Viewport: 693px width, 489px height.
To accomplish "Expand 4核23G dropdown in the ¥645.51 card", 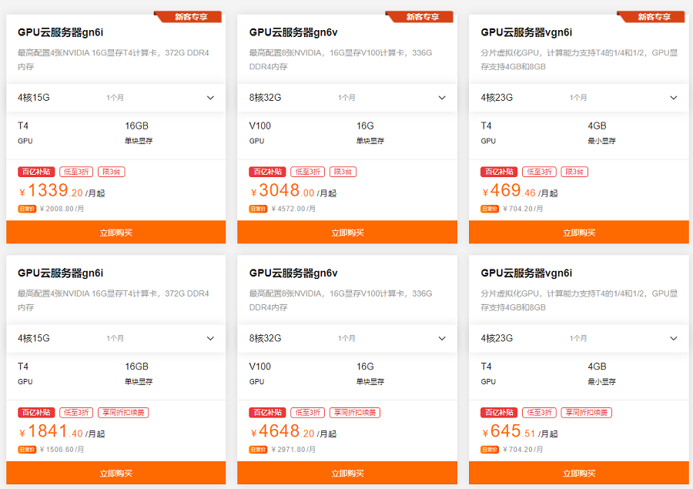I will point(579,338).
